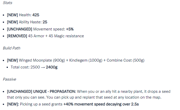Select the Health value 425

click(x=36, y=15)
